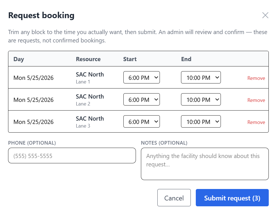Focus the Notes (optional) text area
Viewport: 276px width, 213px height.
click(x=205, y=164)
